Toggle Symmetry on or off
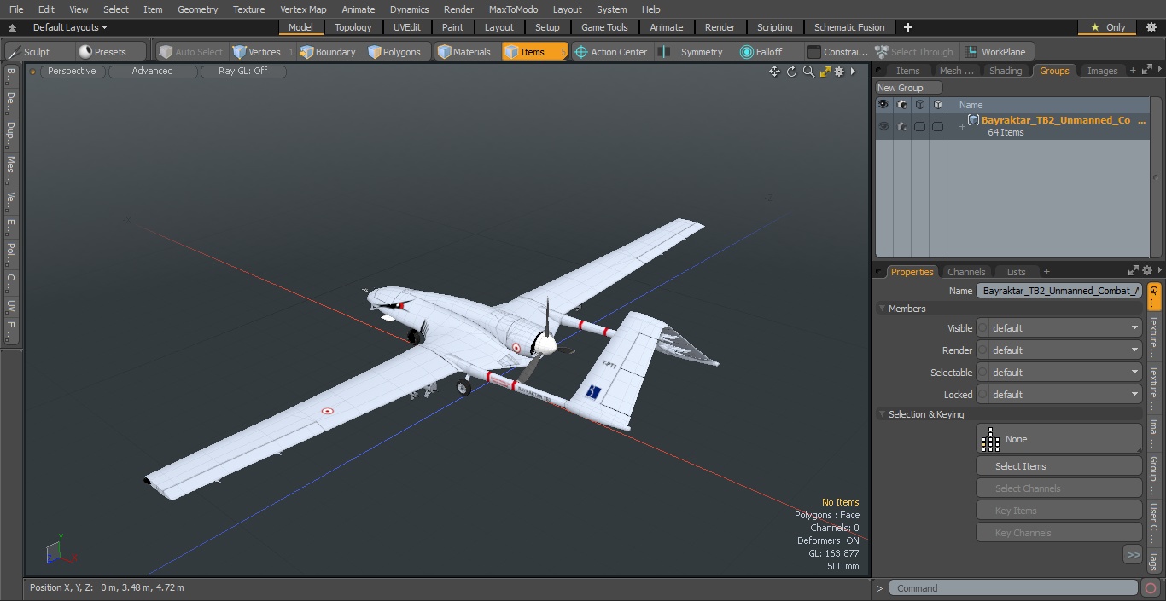 tap(693, 52)
